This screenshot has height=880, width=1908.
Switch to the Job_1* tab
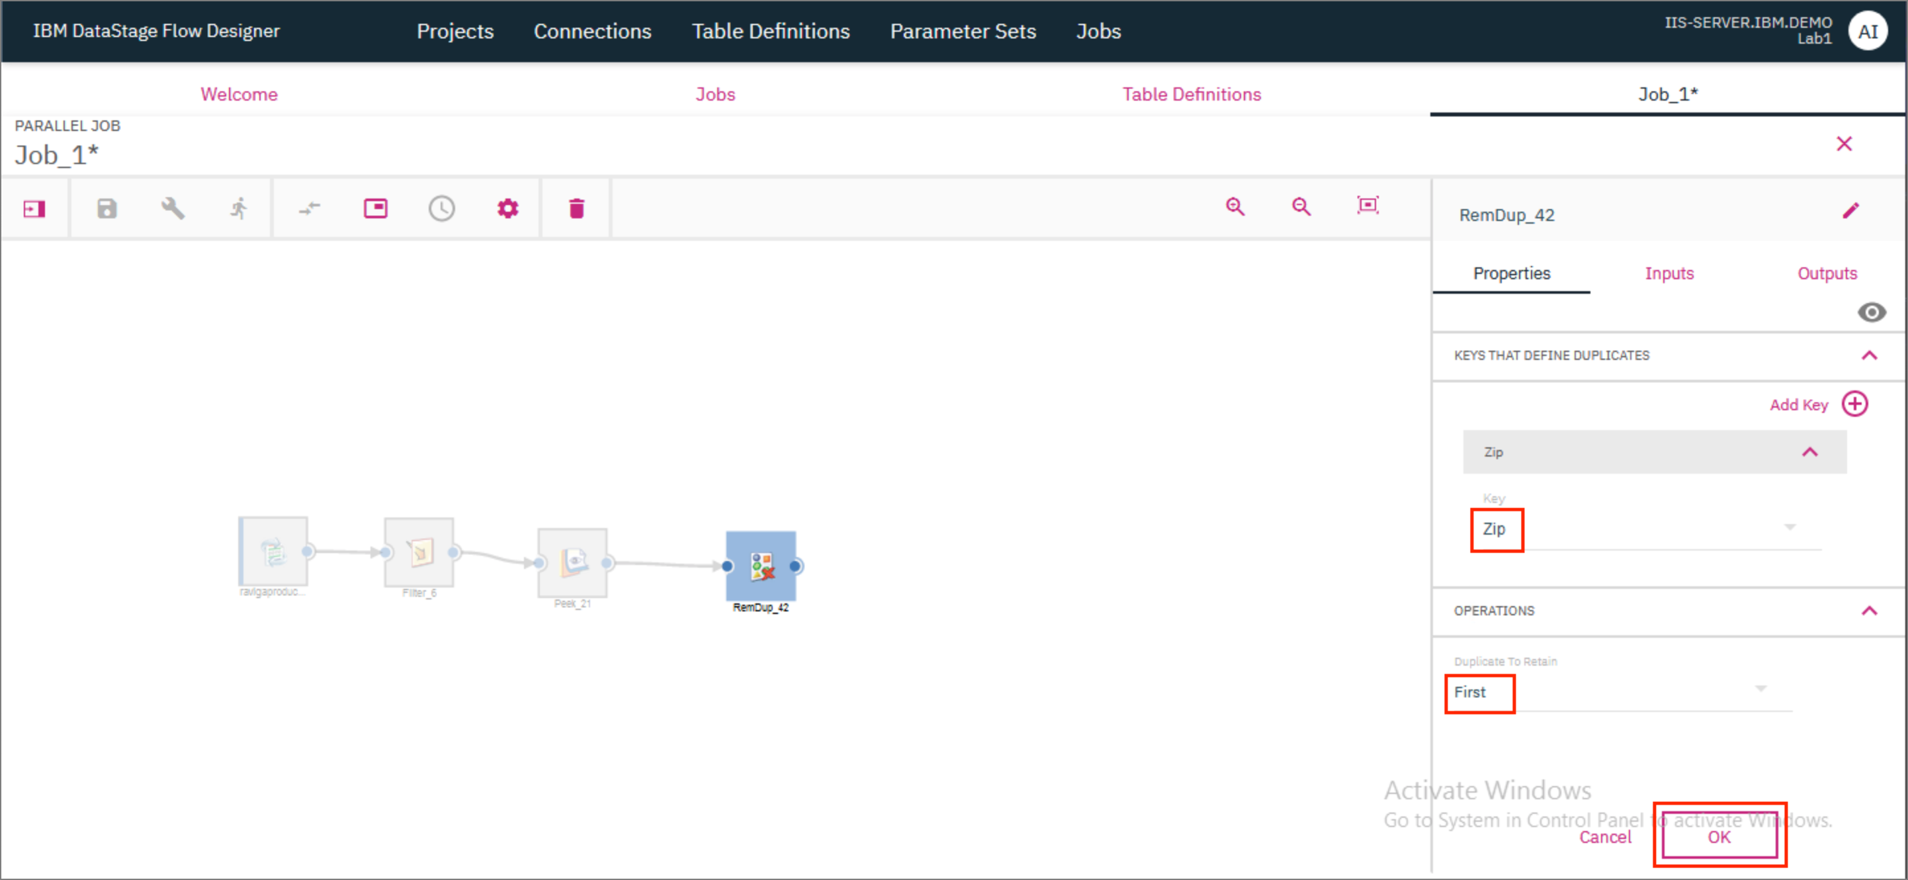point(1667,94)
